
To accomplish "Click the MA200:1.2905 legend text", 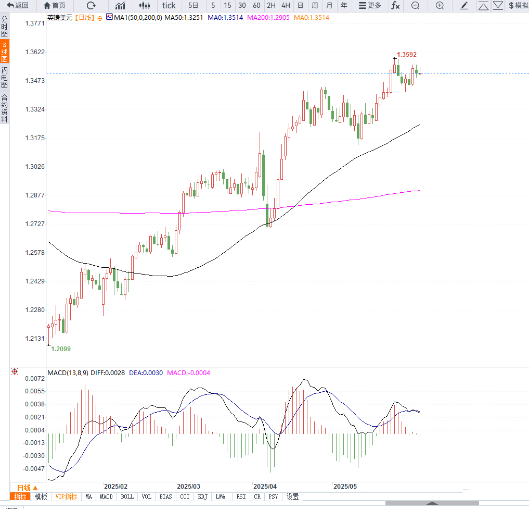I will click(268, 18).
